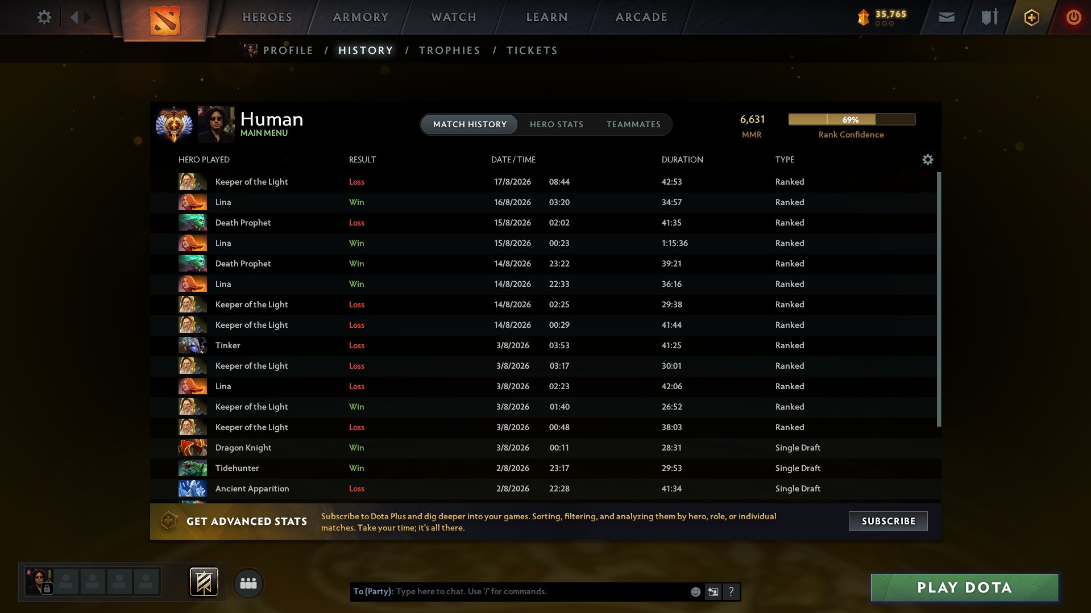The width and height of the screenshot is (1091, 613).
Task: Click the Dota 2 logo home button
Action: click(x=165, y=20)
